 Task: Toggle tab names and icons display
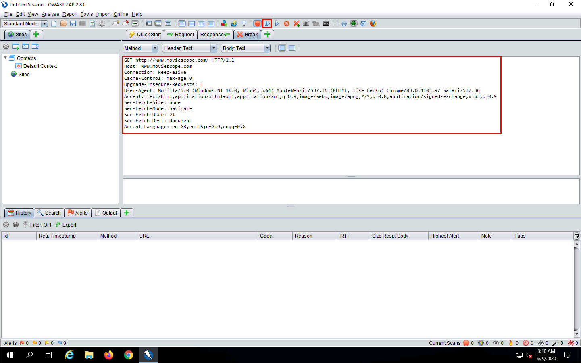[x=135, y=23]
